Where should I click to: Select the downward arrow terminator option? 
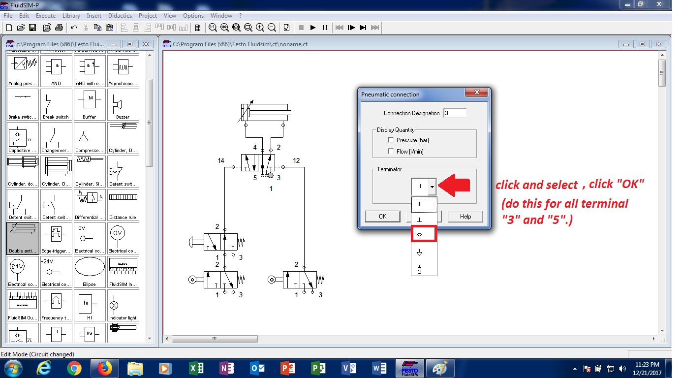(x=424, y=252)
